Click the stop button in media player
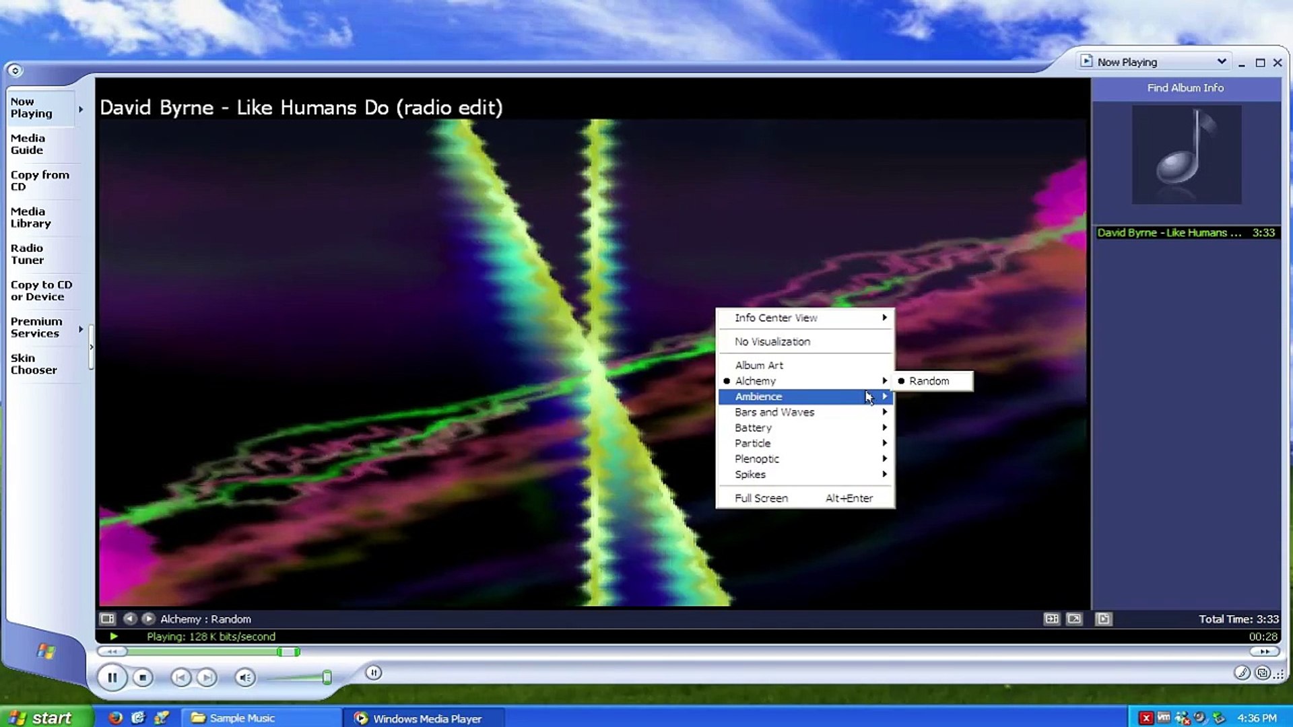 point(143,677)
